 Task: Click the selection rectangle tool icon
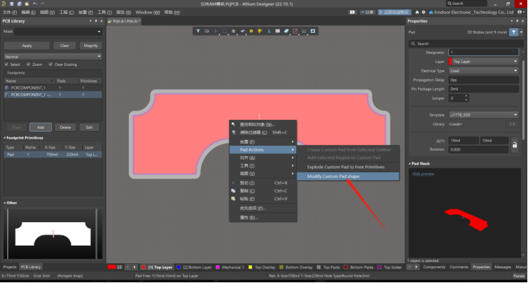point(224,32)
